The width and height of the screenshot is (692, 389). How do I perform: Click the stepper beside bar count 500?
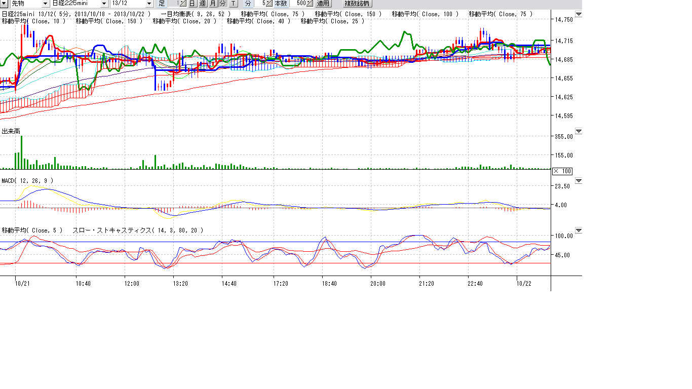click(x=310, y=4)
